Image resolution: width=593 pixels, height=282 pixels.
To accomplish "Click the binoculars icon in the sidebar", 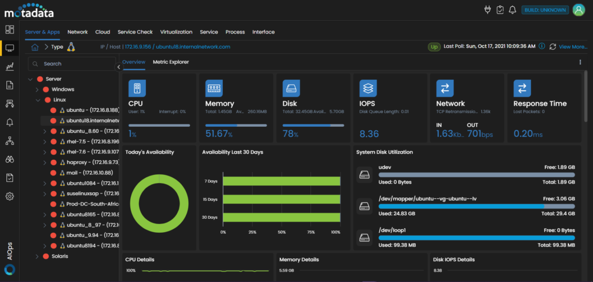I will coord(9,159).
